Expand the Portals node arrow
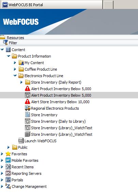The height and width of the screenshot is (193, 138). [x=2, y=180]
